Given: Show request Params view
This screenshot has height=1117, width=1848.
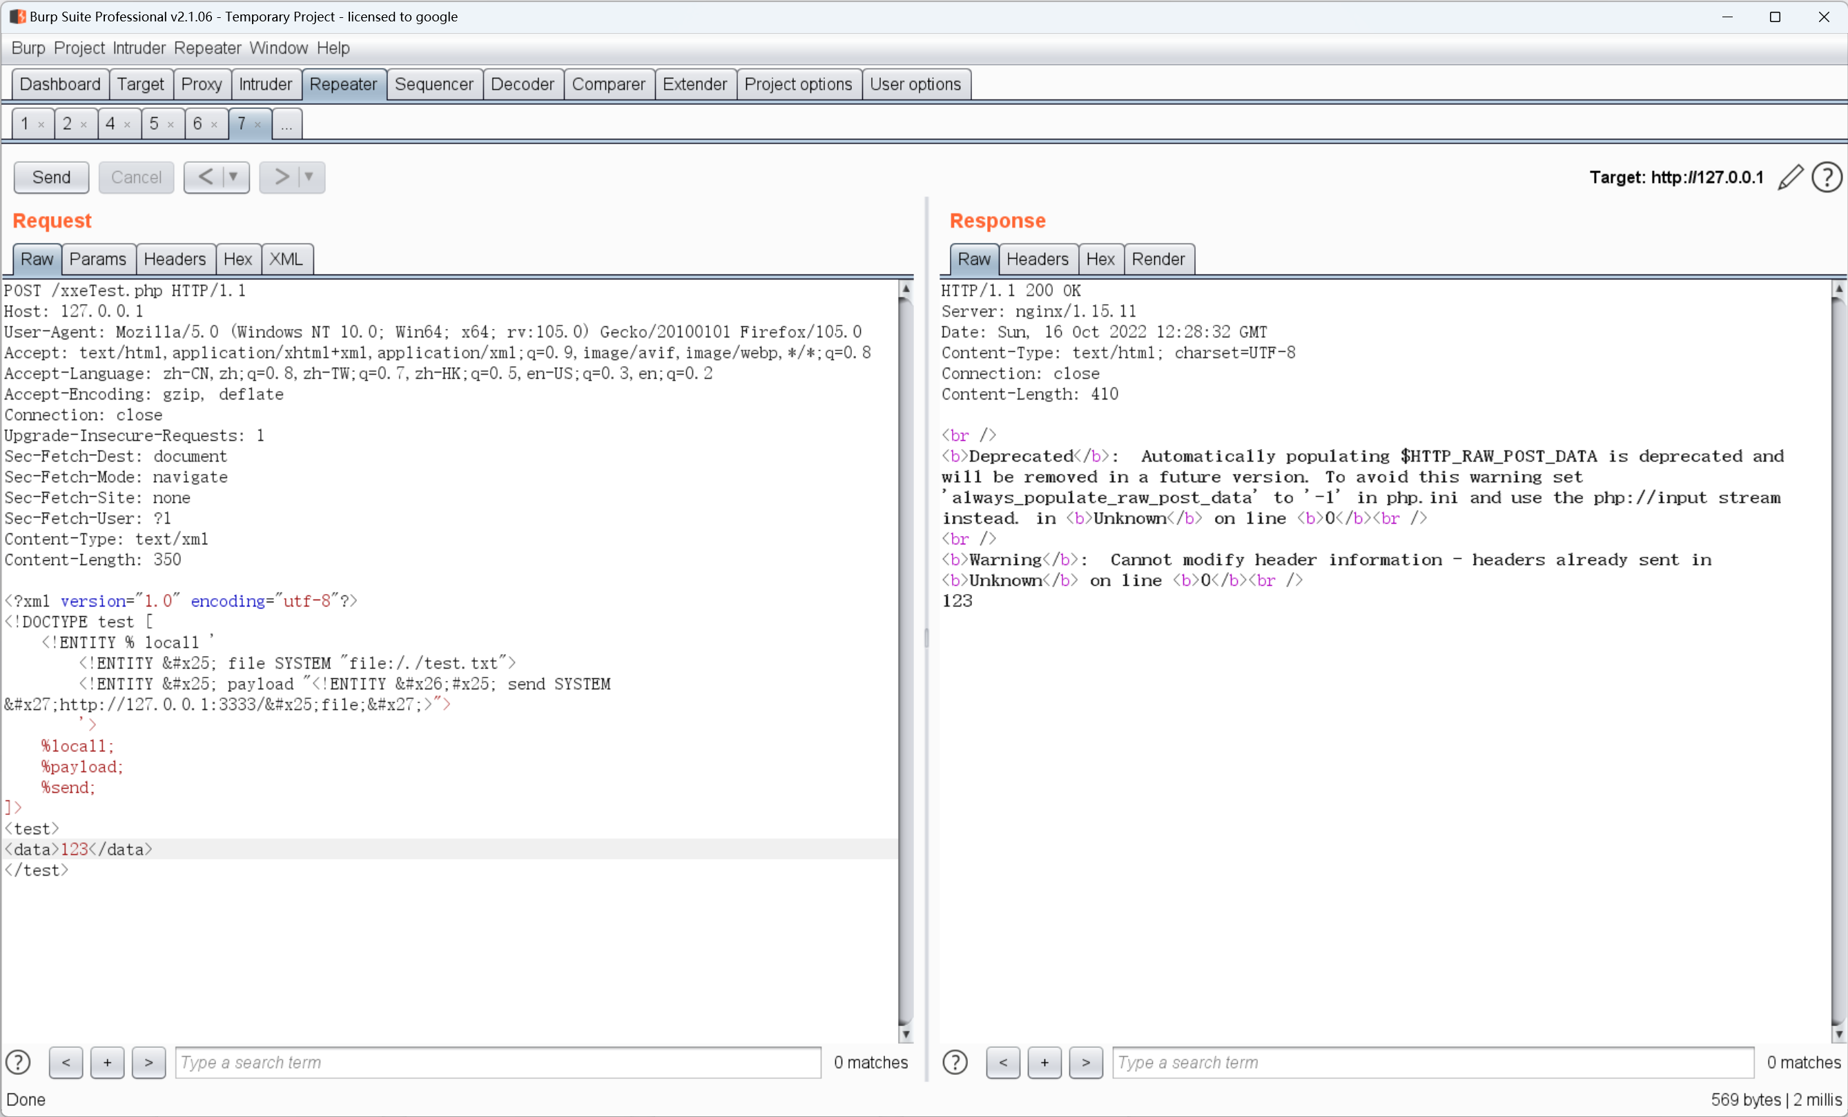Looking at the screenshot, I should click(x=98, y=259).
